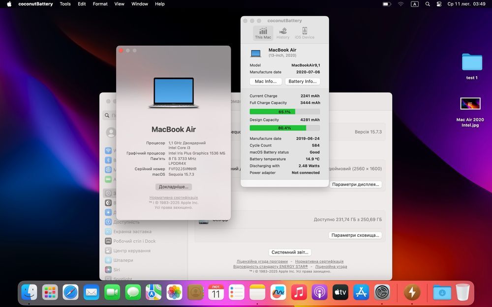Viewport: 492px width, 307px height.
Task: Open Photos from the Dock
Action: [175, 293]
